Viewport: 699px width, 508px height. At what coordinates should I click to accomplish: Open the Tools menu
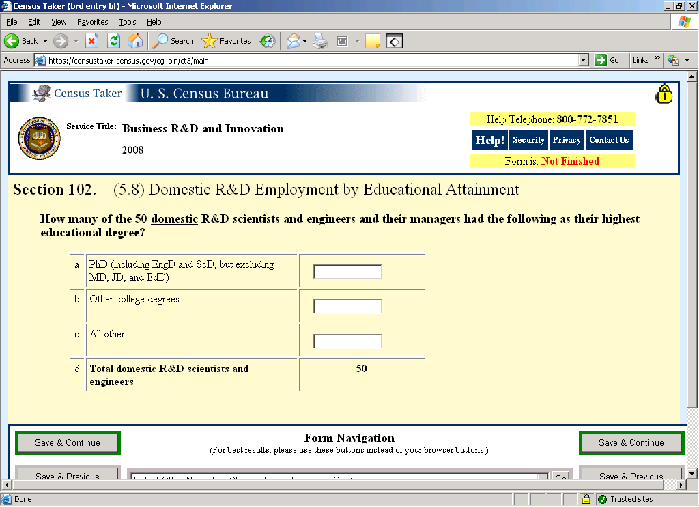pos(128,22)
